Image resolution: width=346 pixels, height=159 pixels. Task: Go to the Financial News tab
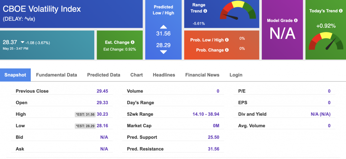(x=202, y=75)
